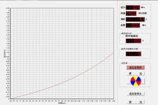The width and height of the screenshot is (158, 105).
Task: Click the 泄压 pressure release button
Action: click(135, 73)
